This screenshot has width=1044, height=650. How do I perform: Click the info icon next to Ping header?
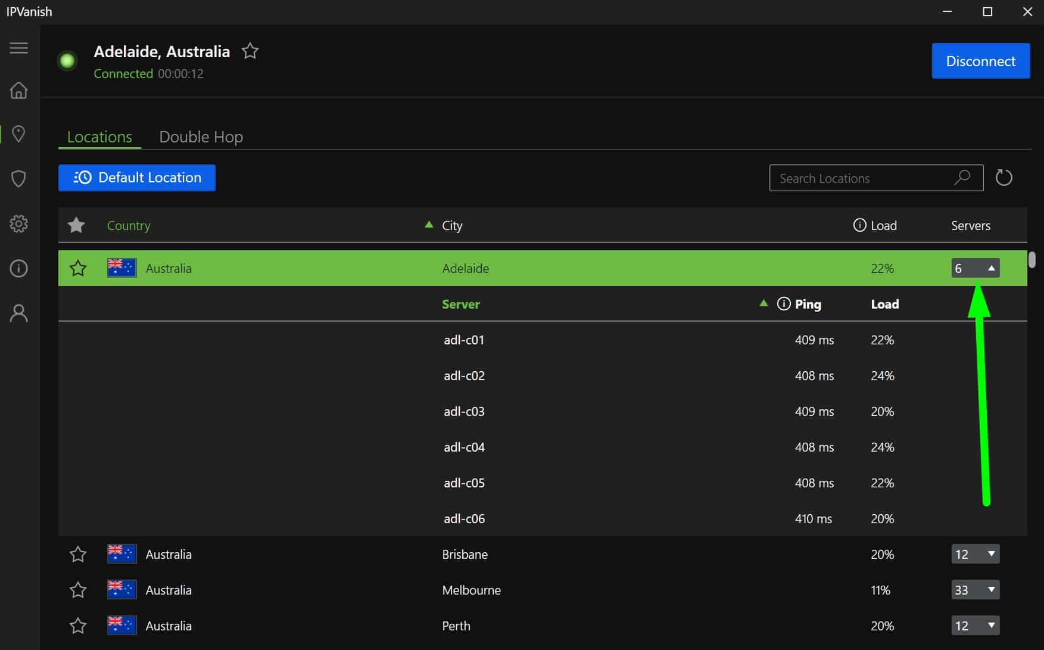[x=784, y=304]
